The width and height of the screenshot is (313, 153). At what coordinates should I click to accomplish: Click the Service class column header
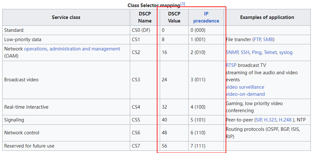pyautogui.click(x=66, y=17)
